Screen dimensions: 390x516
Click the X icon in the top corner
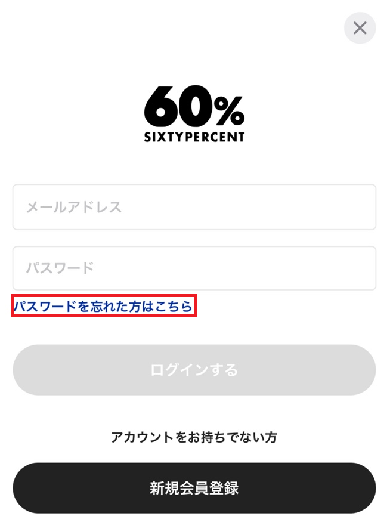click(360, 28)
